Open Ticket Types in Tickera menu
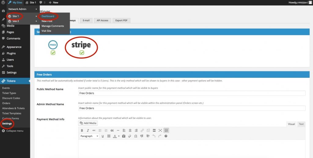 pyautogui.click(x=9, y=93)
